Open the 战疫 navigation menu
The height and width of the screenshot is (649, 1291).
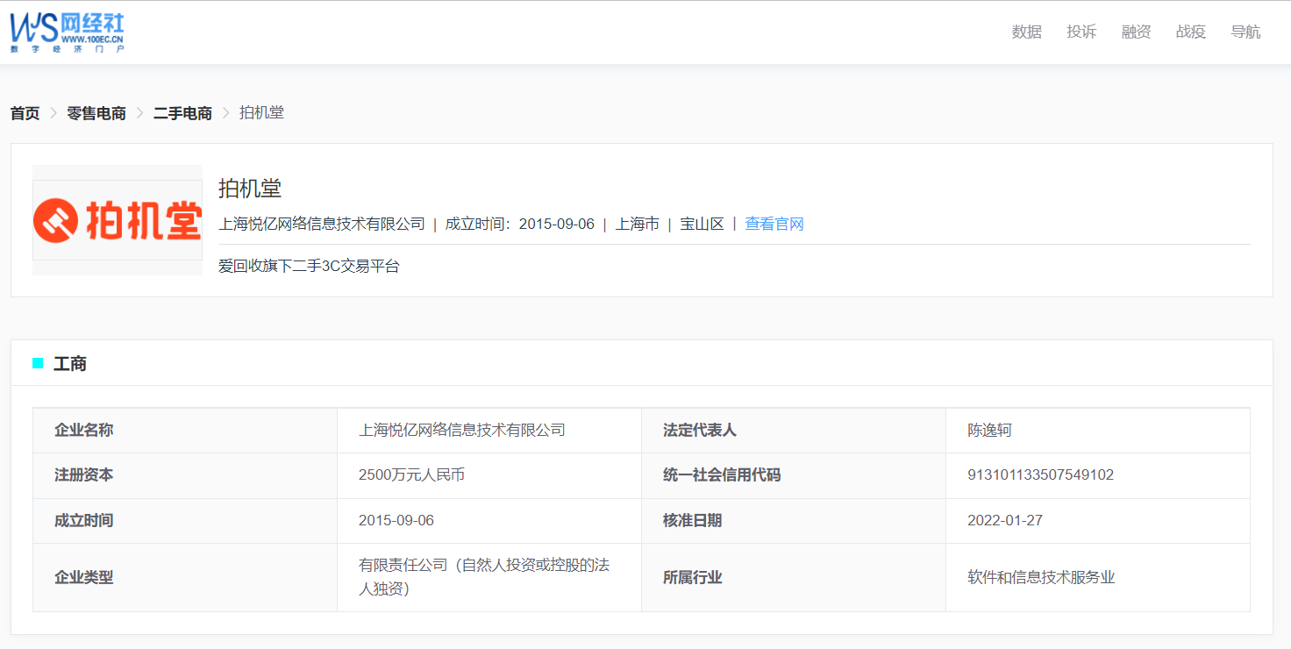[x=1191, y=32]
